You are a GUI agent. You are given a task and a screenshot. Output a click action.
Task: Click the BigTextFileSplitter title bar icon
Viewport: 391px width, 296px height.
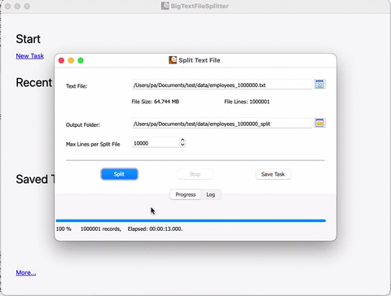165,6
